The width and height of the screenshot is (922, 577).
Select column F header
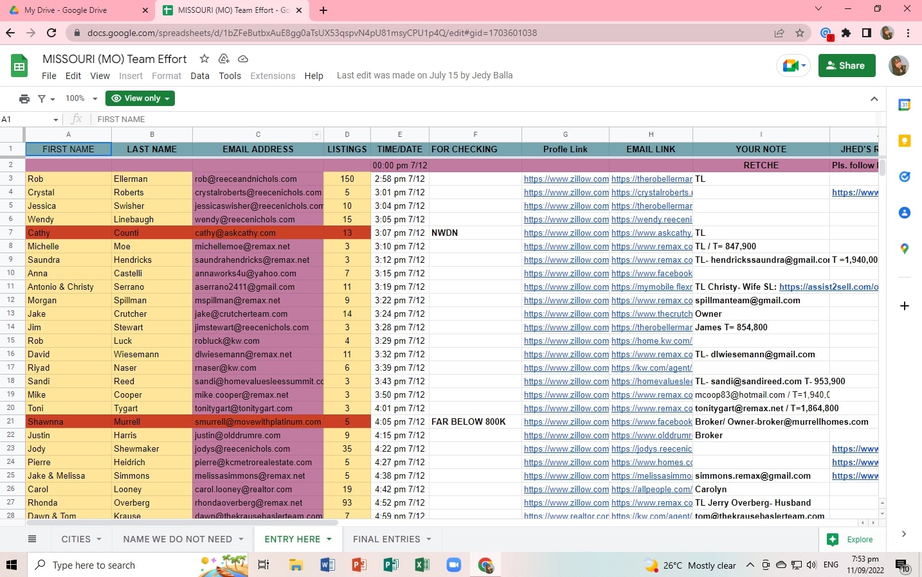pyautogui.click(x=475, y=134)
